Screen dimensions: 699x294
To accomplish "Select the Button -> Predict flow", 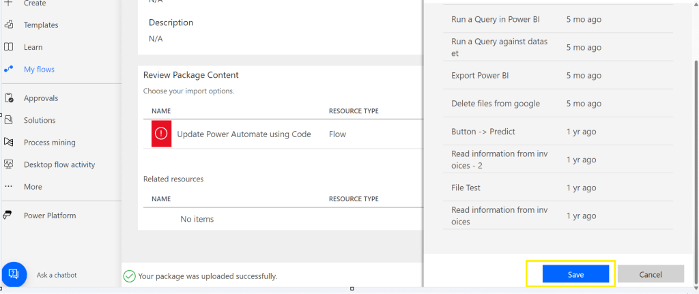I will click(483, 132).
